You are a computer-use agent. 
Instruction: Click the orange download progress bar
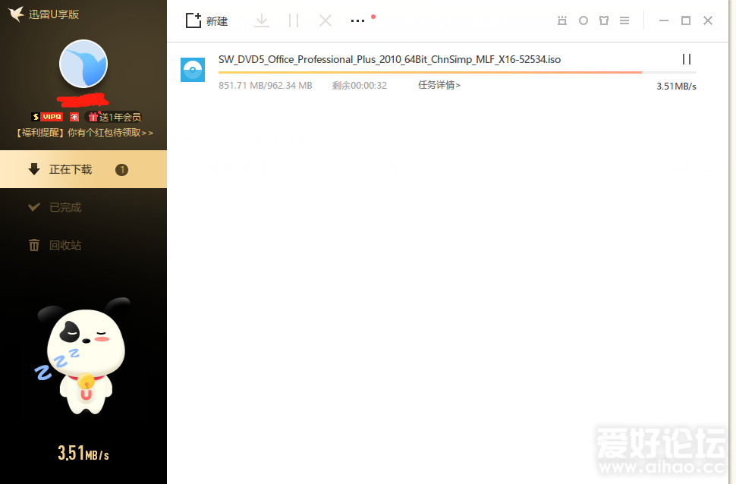(429, 72)
